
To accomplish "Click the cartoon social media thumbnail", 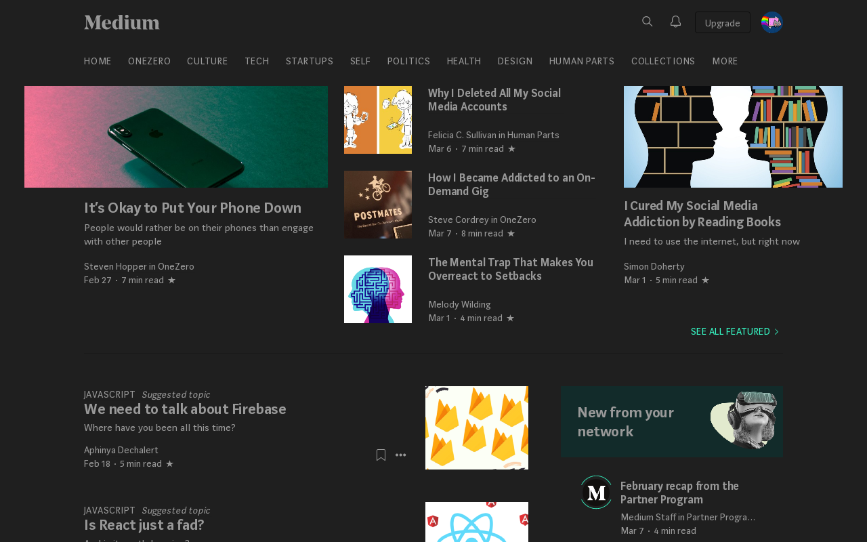I will [x=378, y=120].
